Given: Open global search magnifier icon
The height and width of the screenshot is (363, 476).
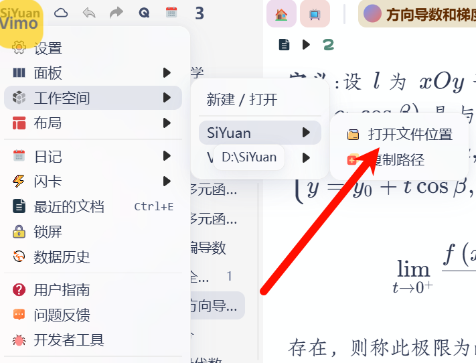Looking at the screenshot, I should click(144, 13).
